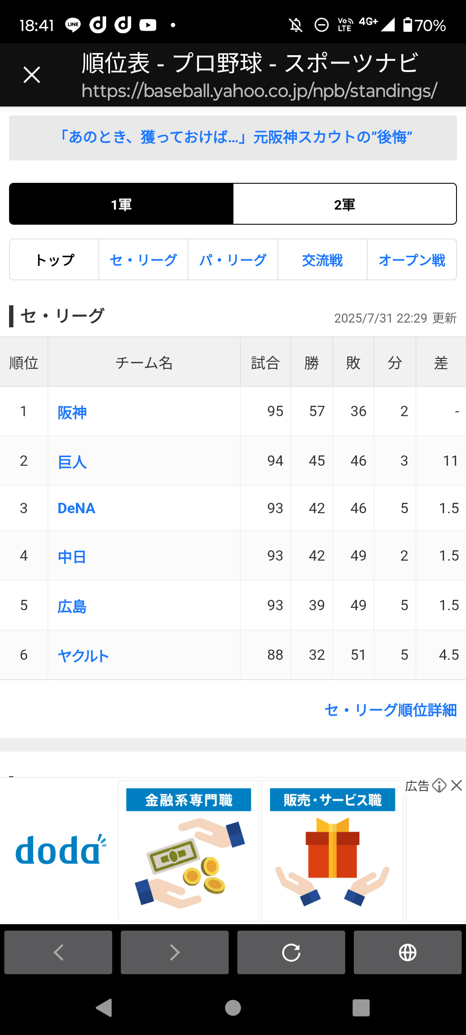Open セ・リーグ順位詳細 link
Image resolution: width=466 pixels, height=1035 pixels.
pos(390,710)
